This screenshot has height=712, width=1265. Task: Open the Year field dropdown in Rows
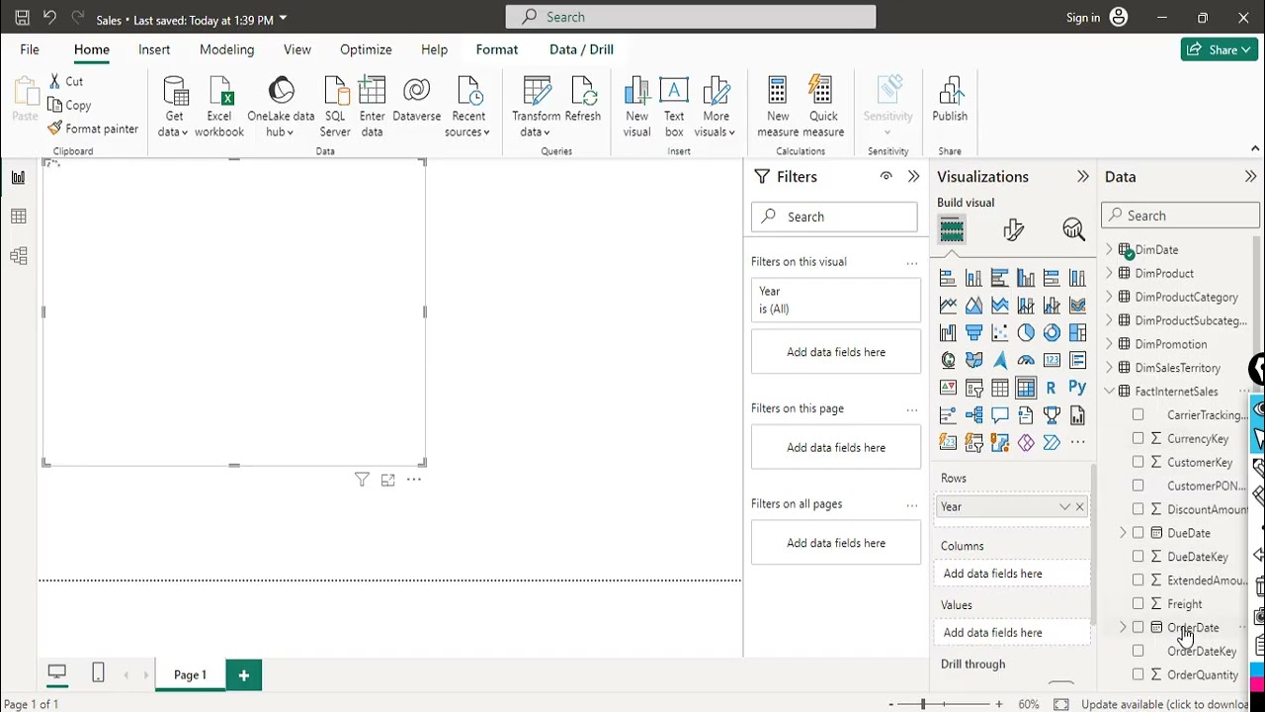[1064, 506]
